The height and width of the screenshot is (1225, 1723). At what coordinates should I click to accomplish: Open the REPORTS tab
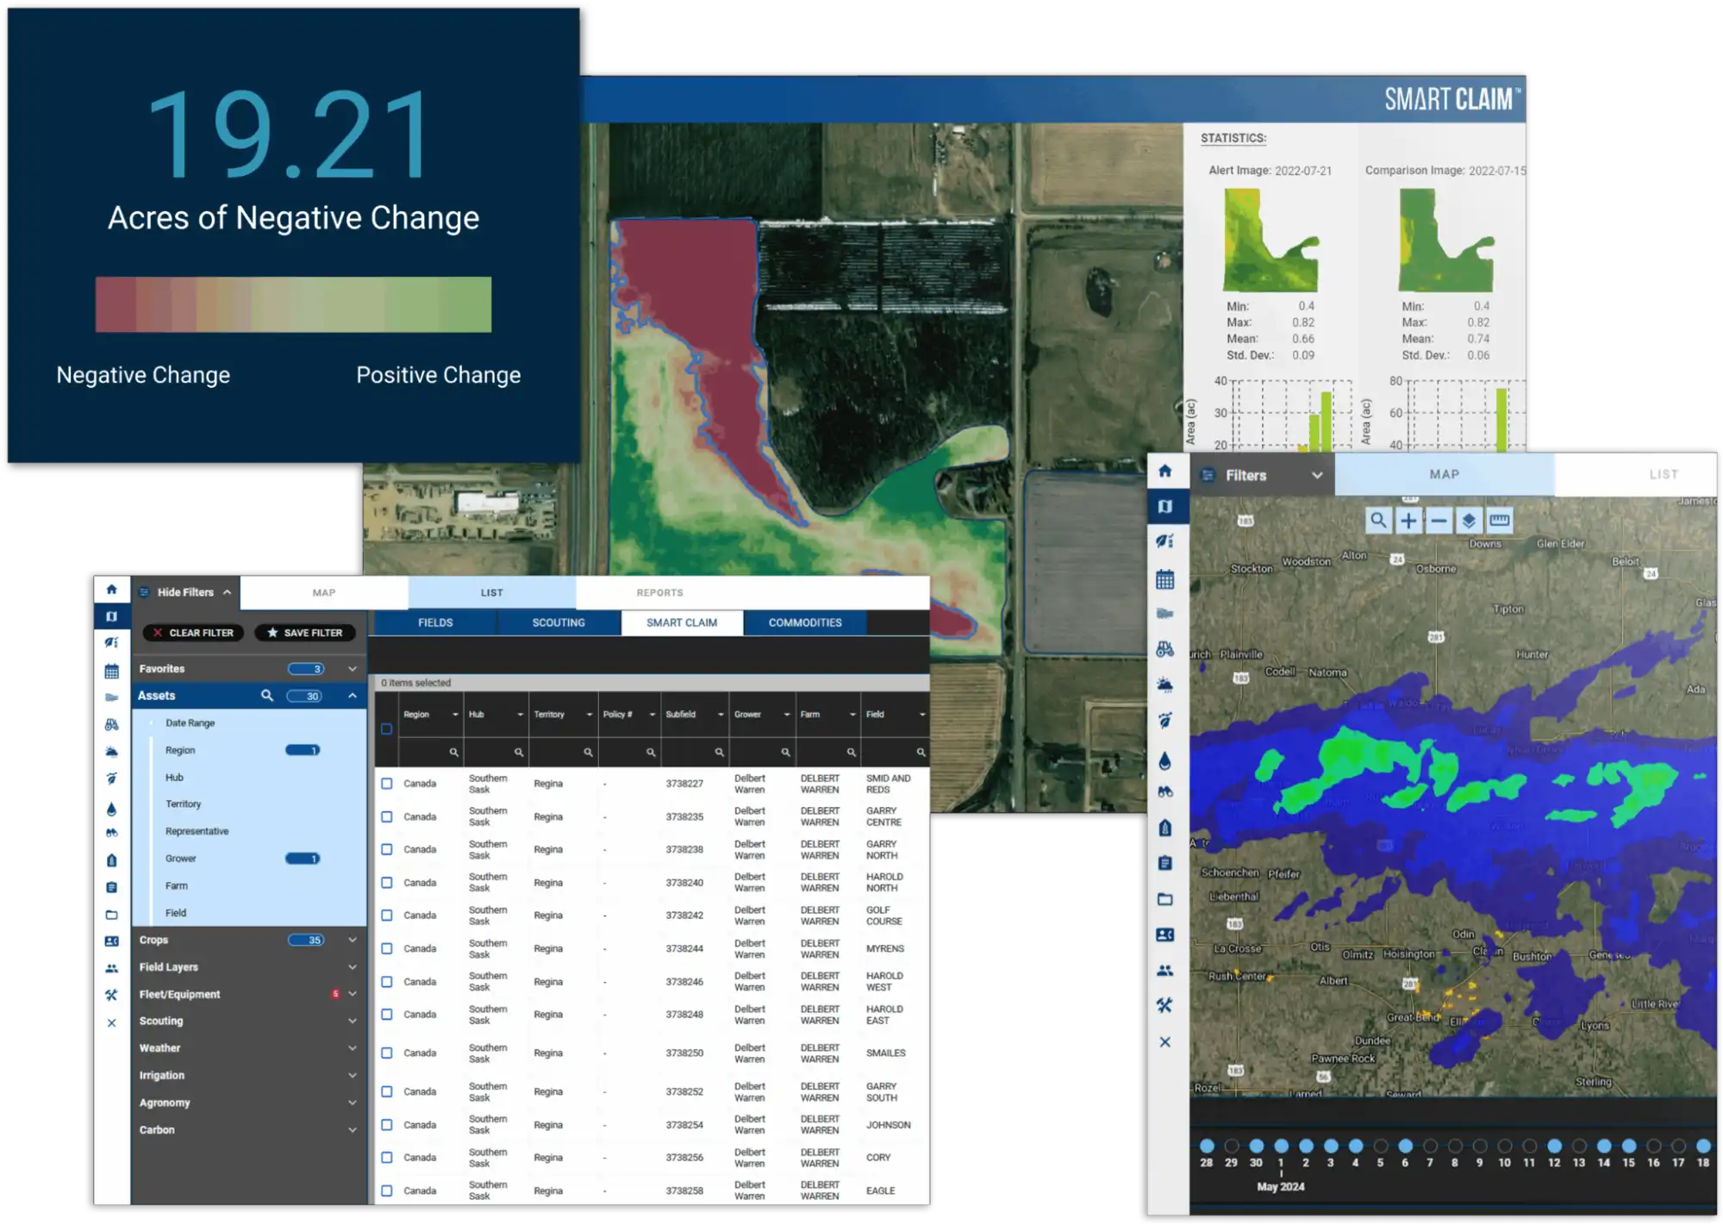click(x=659, y=593)
